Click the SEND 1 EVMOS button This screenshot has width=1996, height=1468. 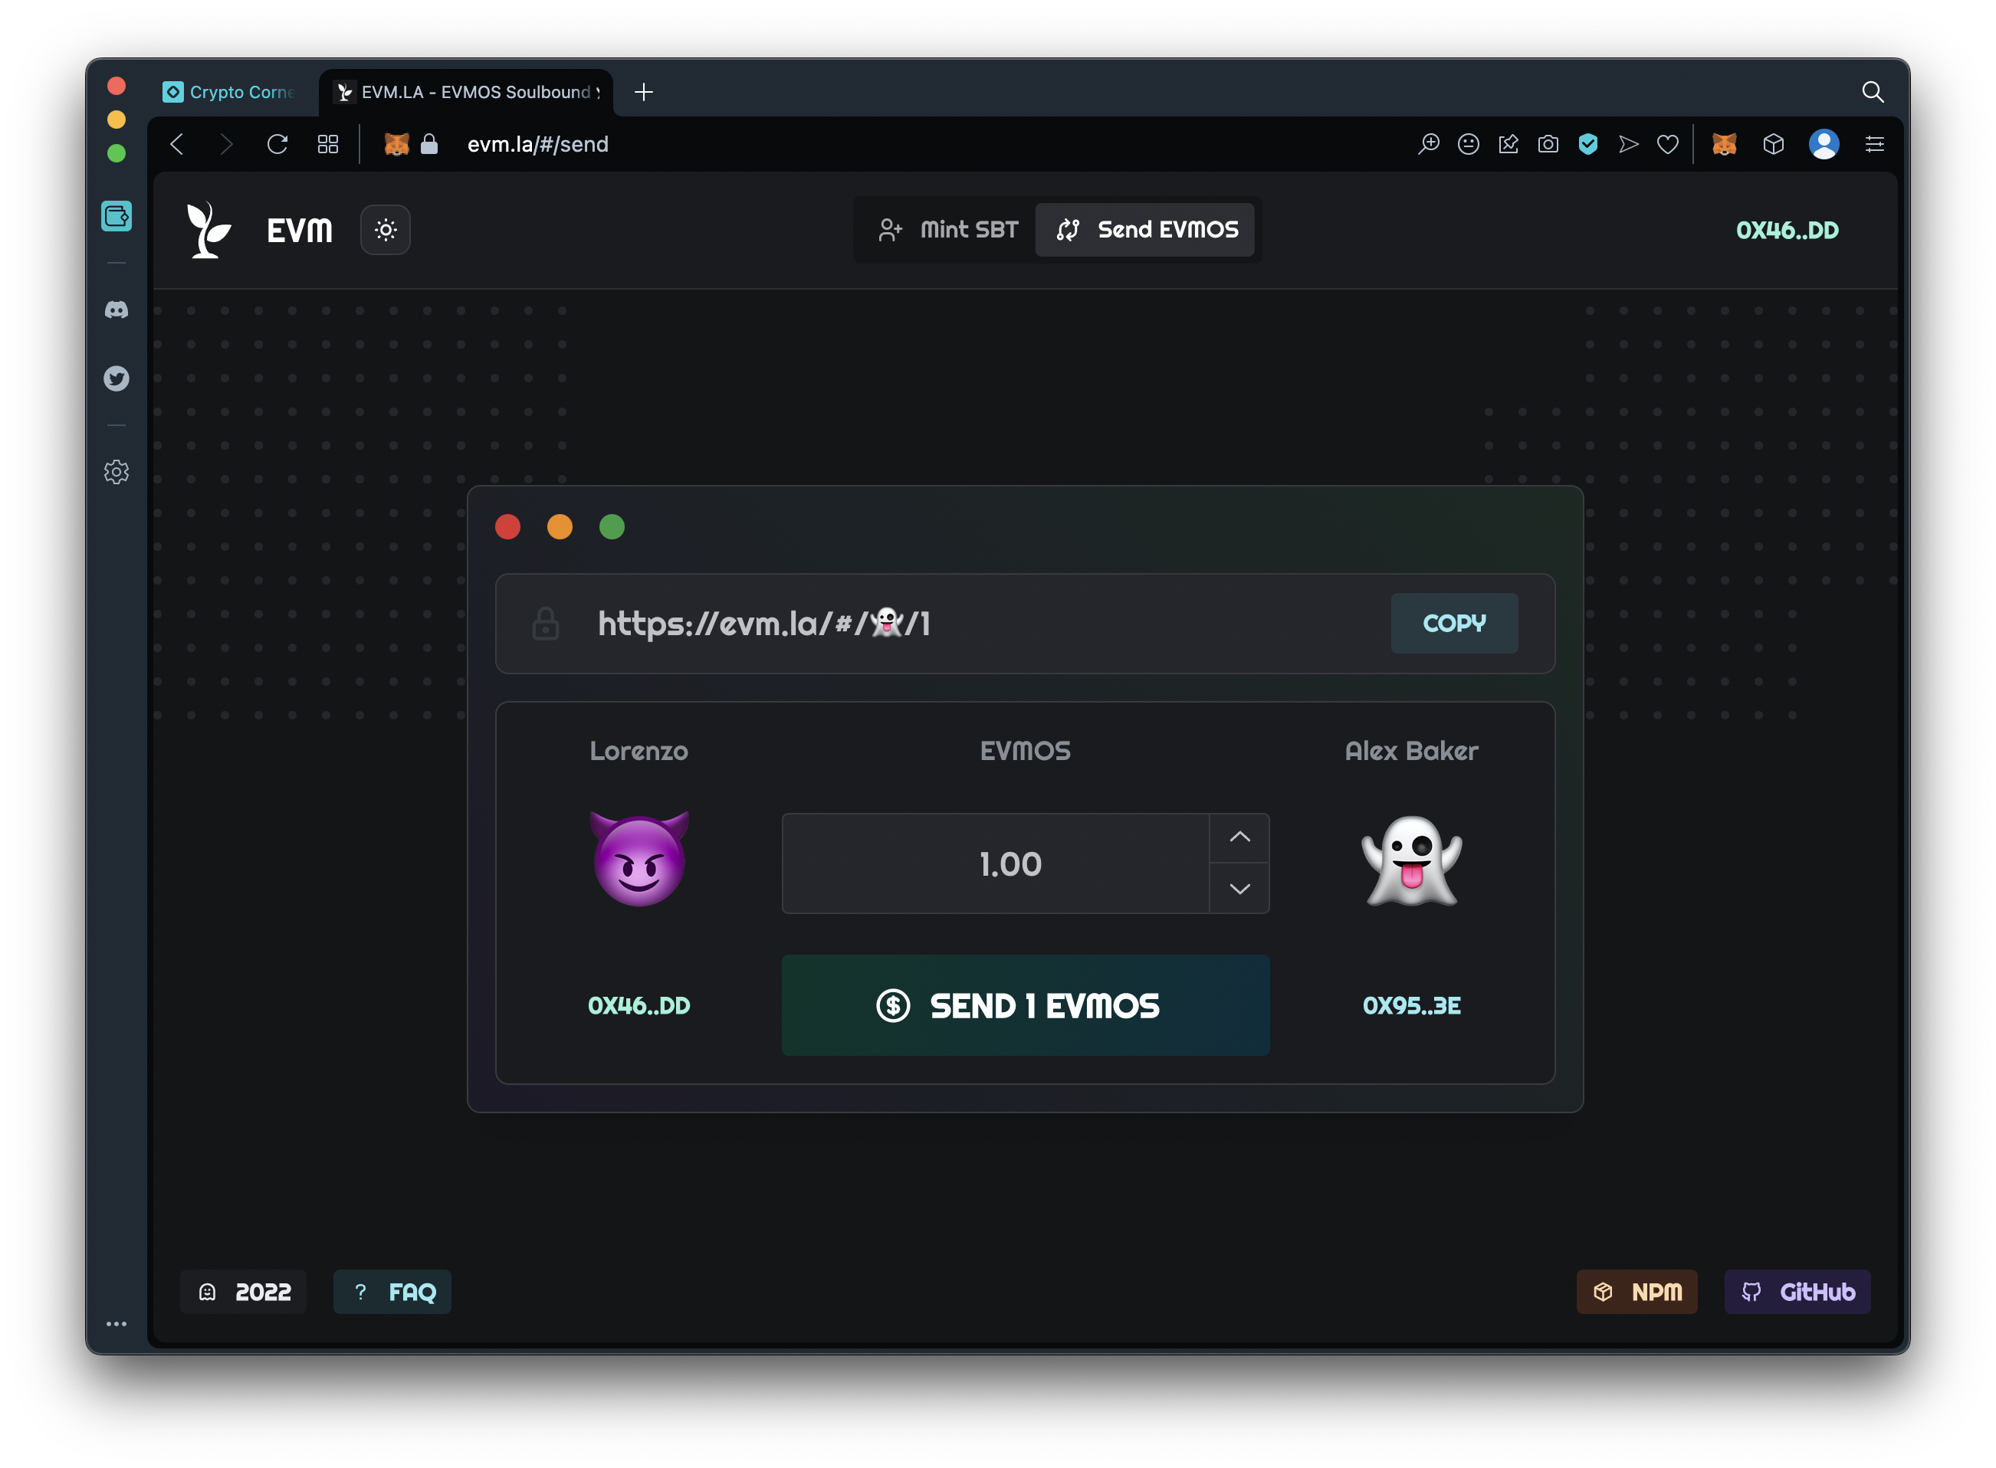(x=1025, y=1005)
